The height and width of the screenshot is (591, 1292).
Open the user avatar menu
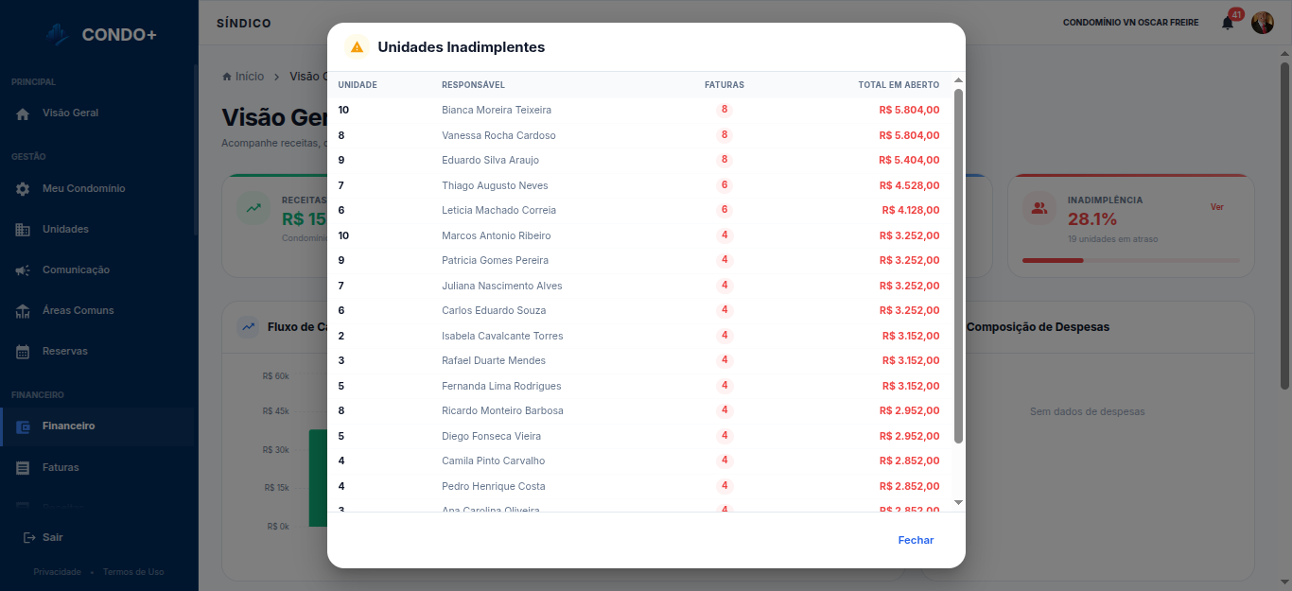1263,23
